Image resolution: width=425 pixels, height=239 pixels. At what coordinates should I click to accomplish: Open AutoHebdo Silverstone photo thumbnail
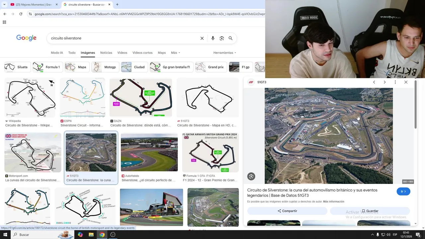pos(149,152)
